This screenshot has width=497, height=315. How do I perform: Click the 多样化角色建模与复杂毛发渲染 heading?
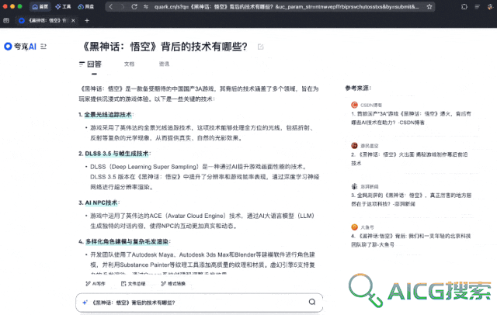click(x=127, y=241)
